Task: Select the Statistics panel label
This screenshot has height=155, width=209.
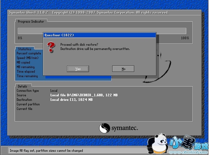Action: click(x=24, y=49)
